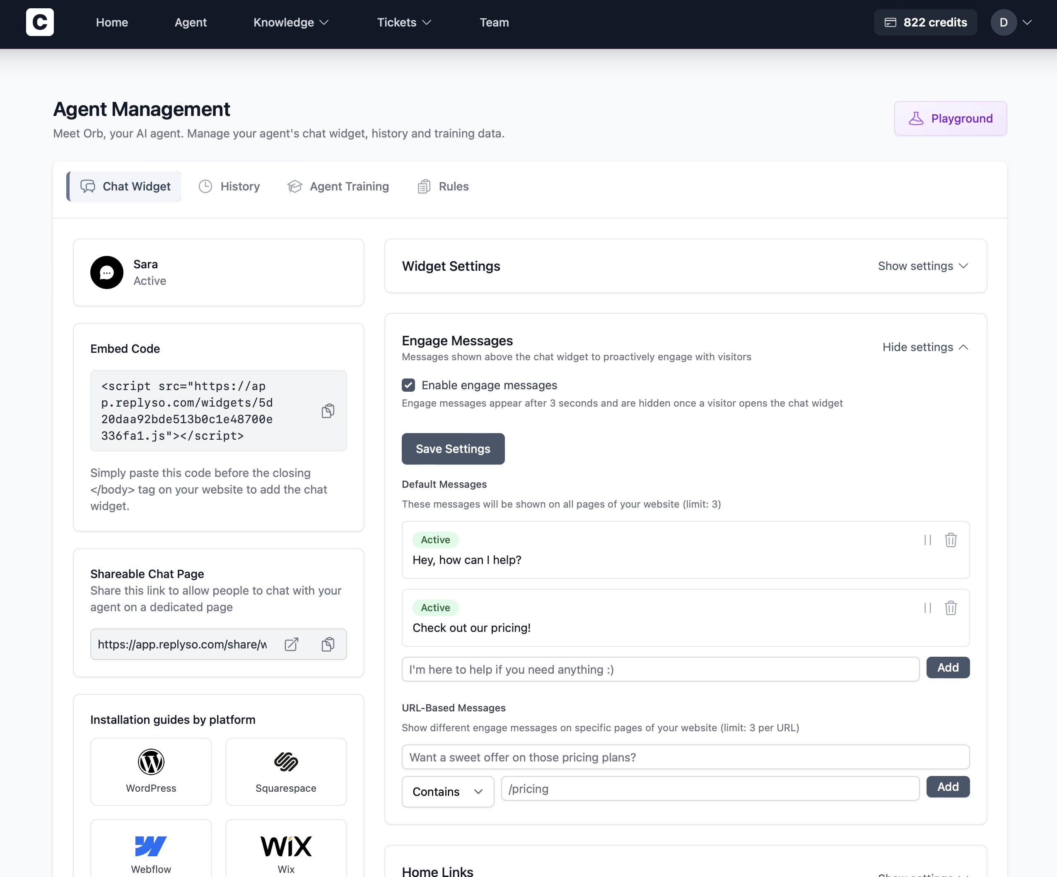Copy the embed code snippet
This screenshot has width=1057, height=877.
tap(328, 411)
